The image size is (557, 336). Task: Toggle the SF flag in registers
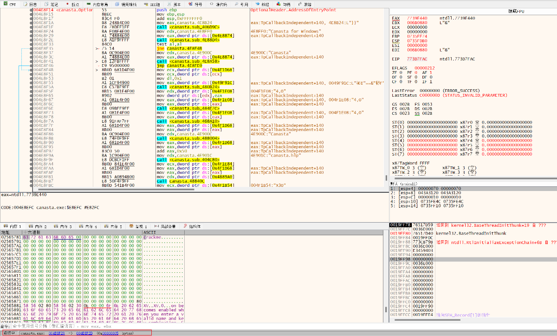[x=411, y=77]
